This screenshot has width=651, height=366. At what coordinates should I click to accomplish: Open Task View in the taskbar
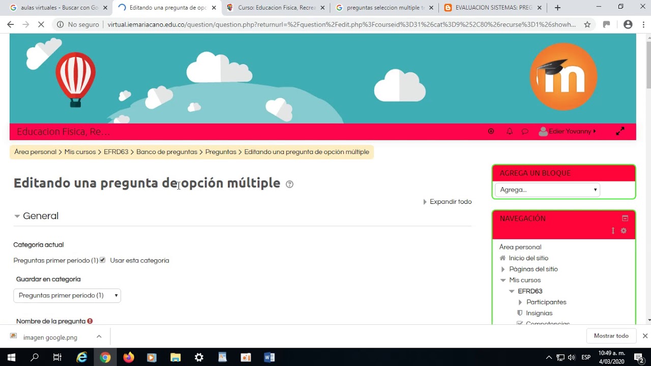coord(57,357)
